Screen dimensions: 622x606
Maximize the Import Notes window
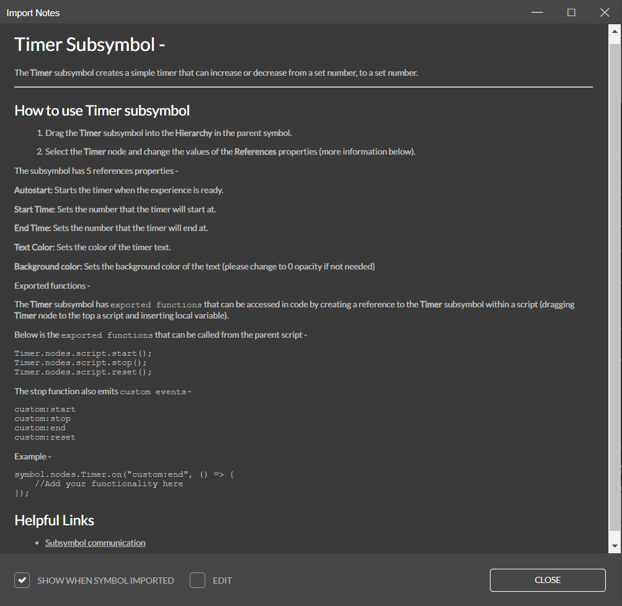click(571, 12)
